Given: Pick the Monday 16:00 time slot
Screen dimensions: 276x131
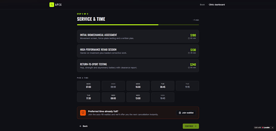Looking at the screenshot, I should point(138,86).
